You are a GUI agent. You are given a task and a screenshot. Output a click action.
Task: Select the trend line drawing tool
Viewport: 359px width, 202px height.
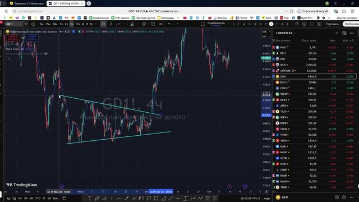(171, 198)
